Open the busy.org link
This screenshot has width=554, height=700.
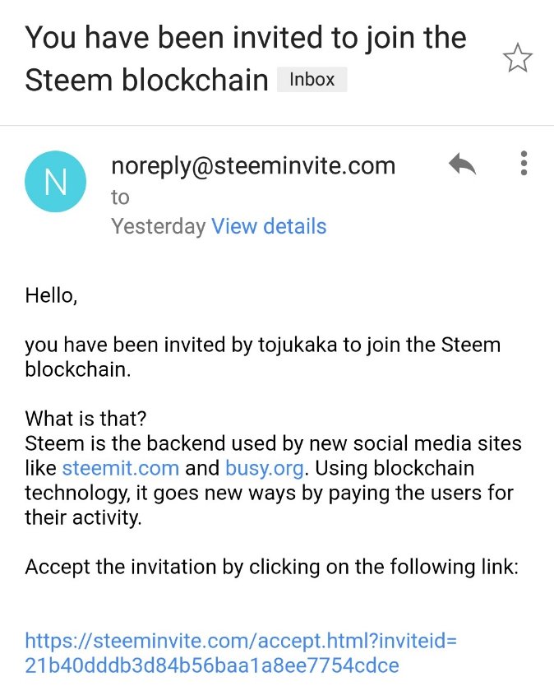coord(265,468)
